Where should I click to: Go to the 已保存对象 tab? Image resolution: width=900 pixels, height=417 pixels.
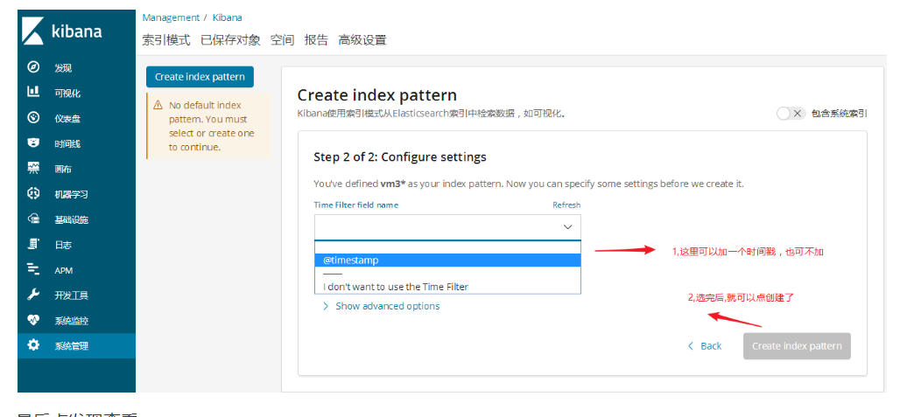point(230,40)
